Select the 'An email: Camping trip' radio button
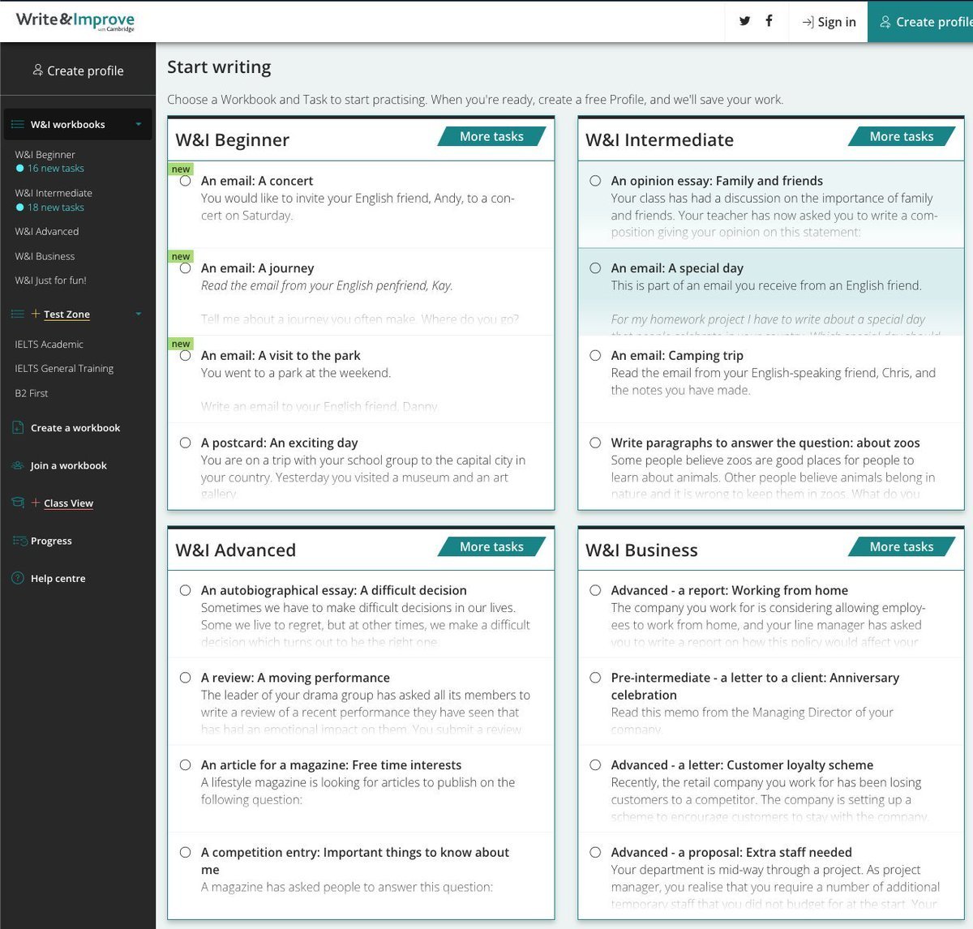The height and width of the screenshot is (929, 973). click(x=595, y=355)
